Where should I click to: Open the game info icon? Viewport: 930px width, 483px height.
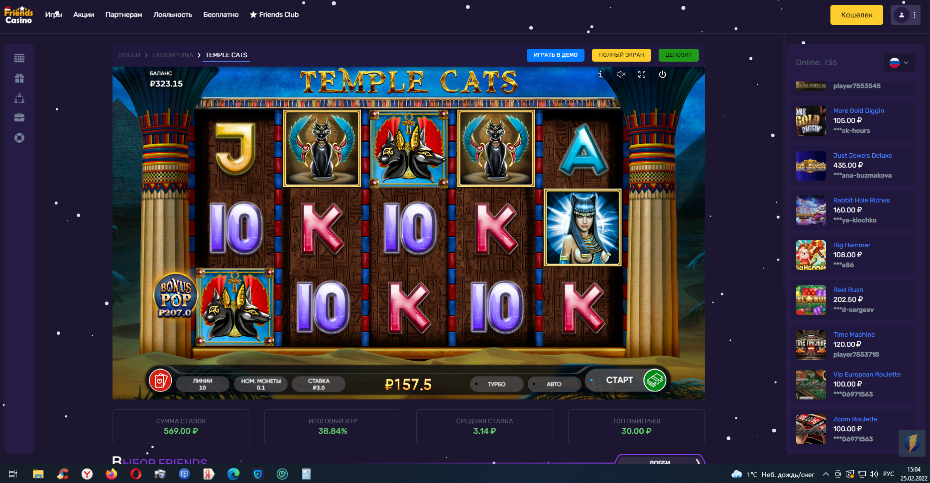tap(600, 75)
